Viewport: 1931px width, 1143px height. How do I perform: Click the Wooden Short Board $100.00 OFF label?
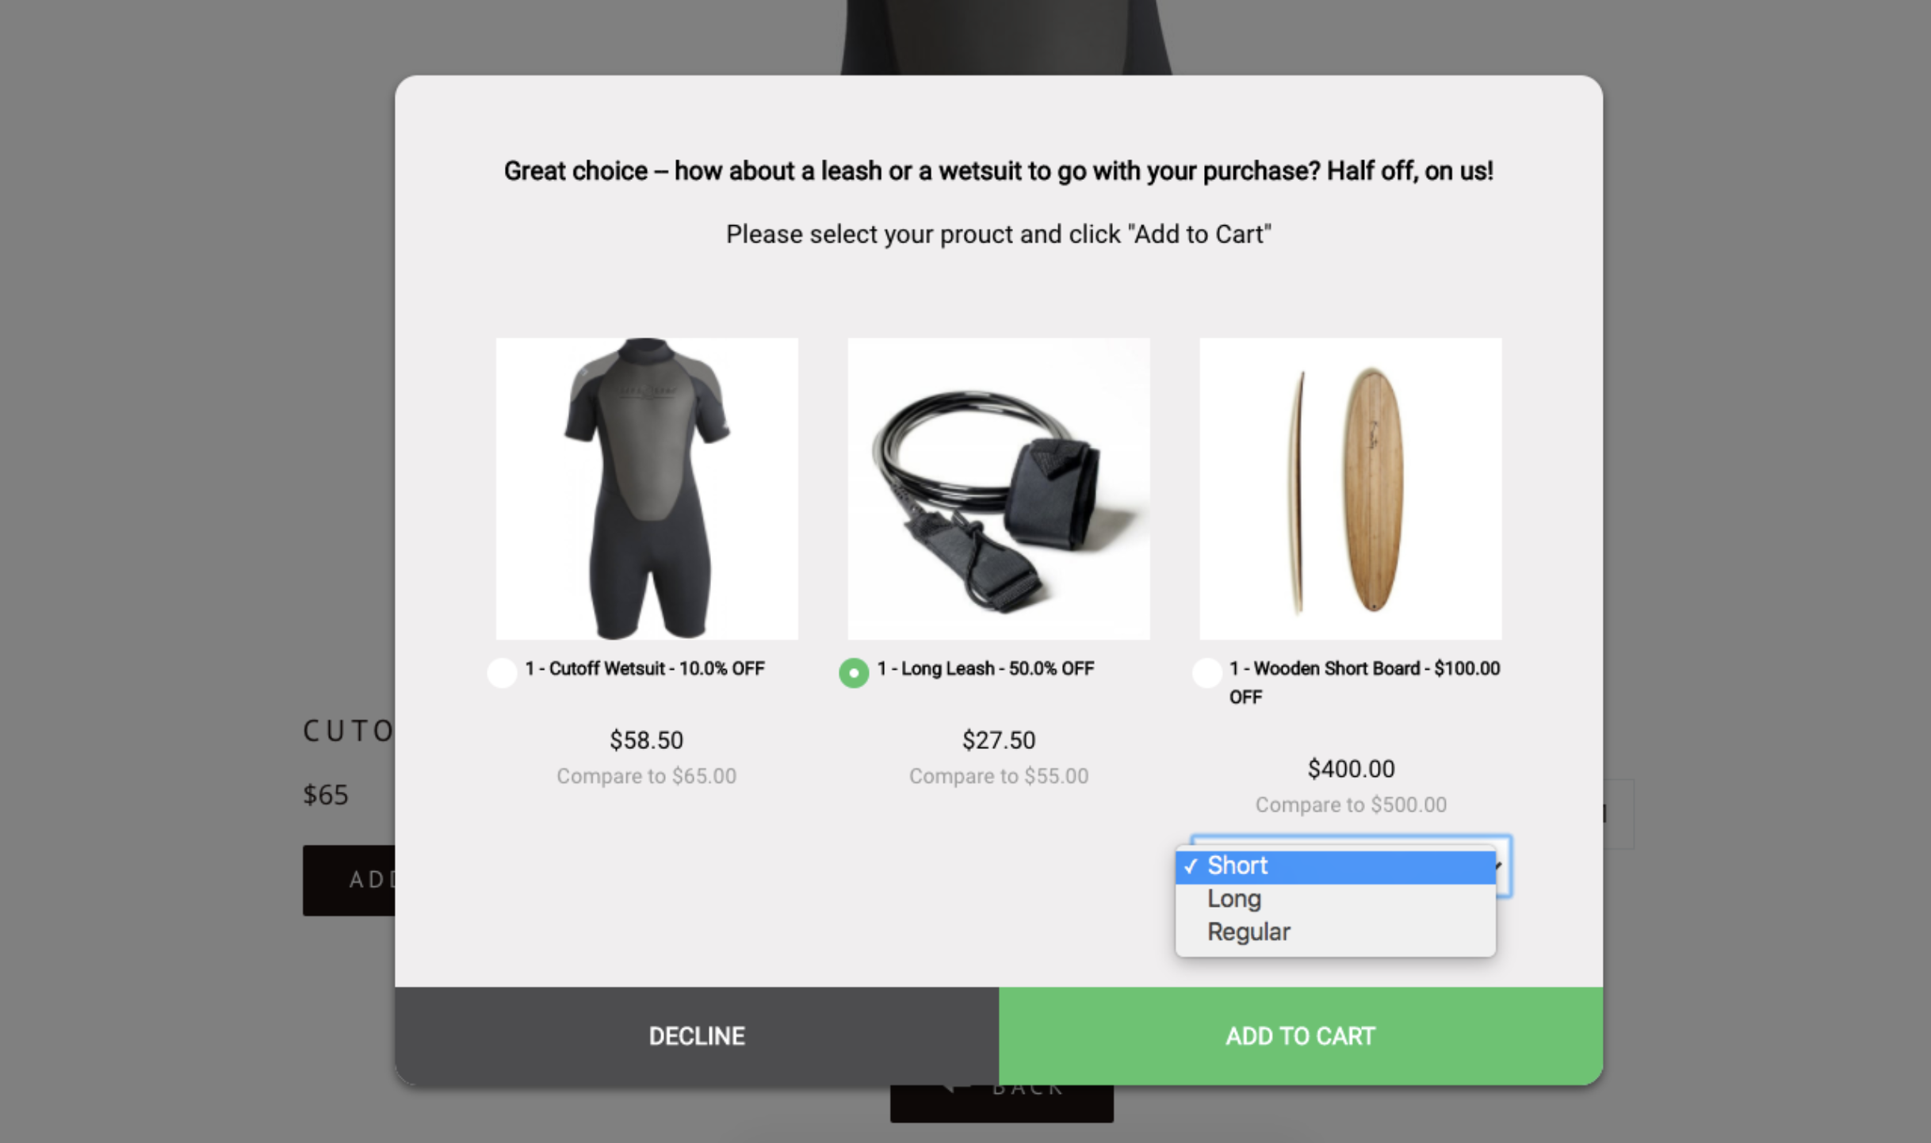coord(1364,682)
